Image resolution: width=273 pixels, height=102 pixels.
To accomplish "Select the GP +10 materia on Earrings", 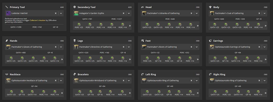I will pyautogui.click(x=225, y=59).
